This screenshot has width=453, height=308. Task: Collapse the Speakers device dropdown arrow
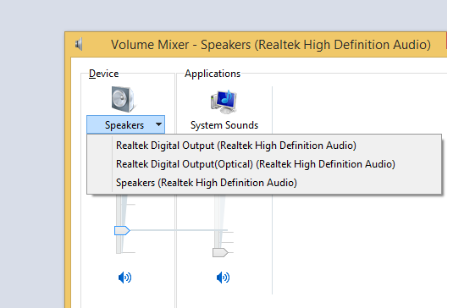click(158, 124)
